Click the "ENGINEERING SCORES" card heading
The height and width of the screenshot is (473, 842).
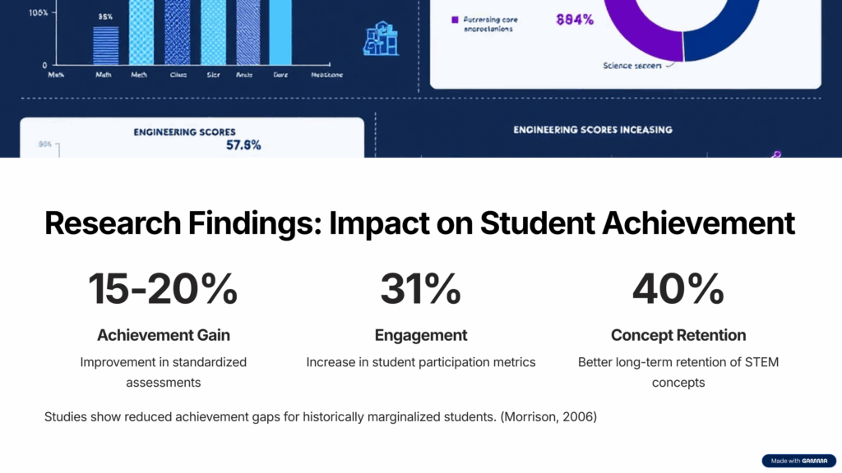[184, 131]
